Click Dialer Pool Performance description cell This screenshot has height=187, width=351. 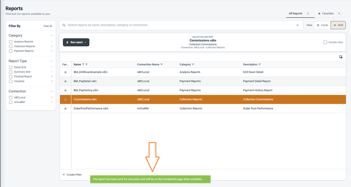point(258,109)
